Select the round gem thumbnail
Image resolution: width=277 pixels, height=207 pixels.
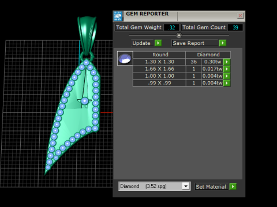pyautogui.click(x=125, y=59)
